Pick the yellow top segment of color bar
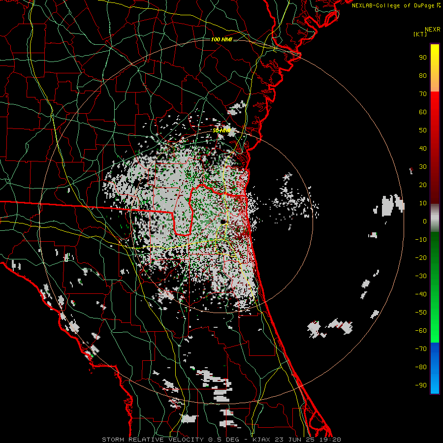This screenshot has width=443, height=443. tap(435, 68)
